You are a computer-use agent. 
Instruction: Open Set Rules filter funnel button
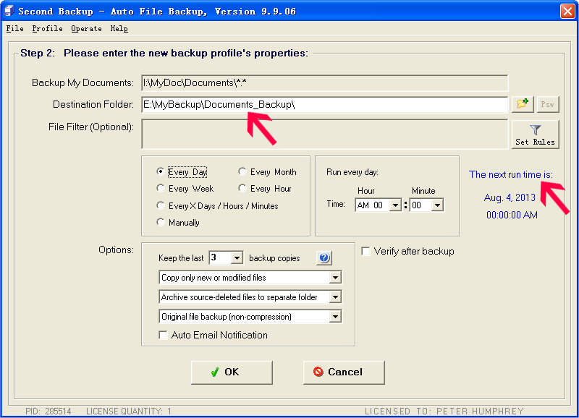(x=535, y=135)
